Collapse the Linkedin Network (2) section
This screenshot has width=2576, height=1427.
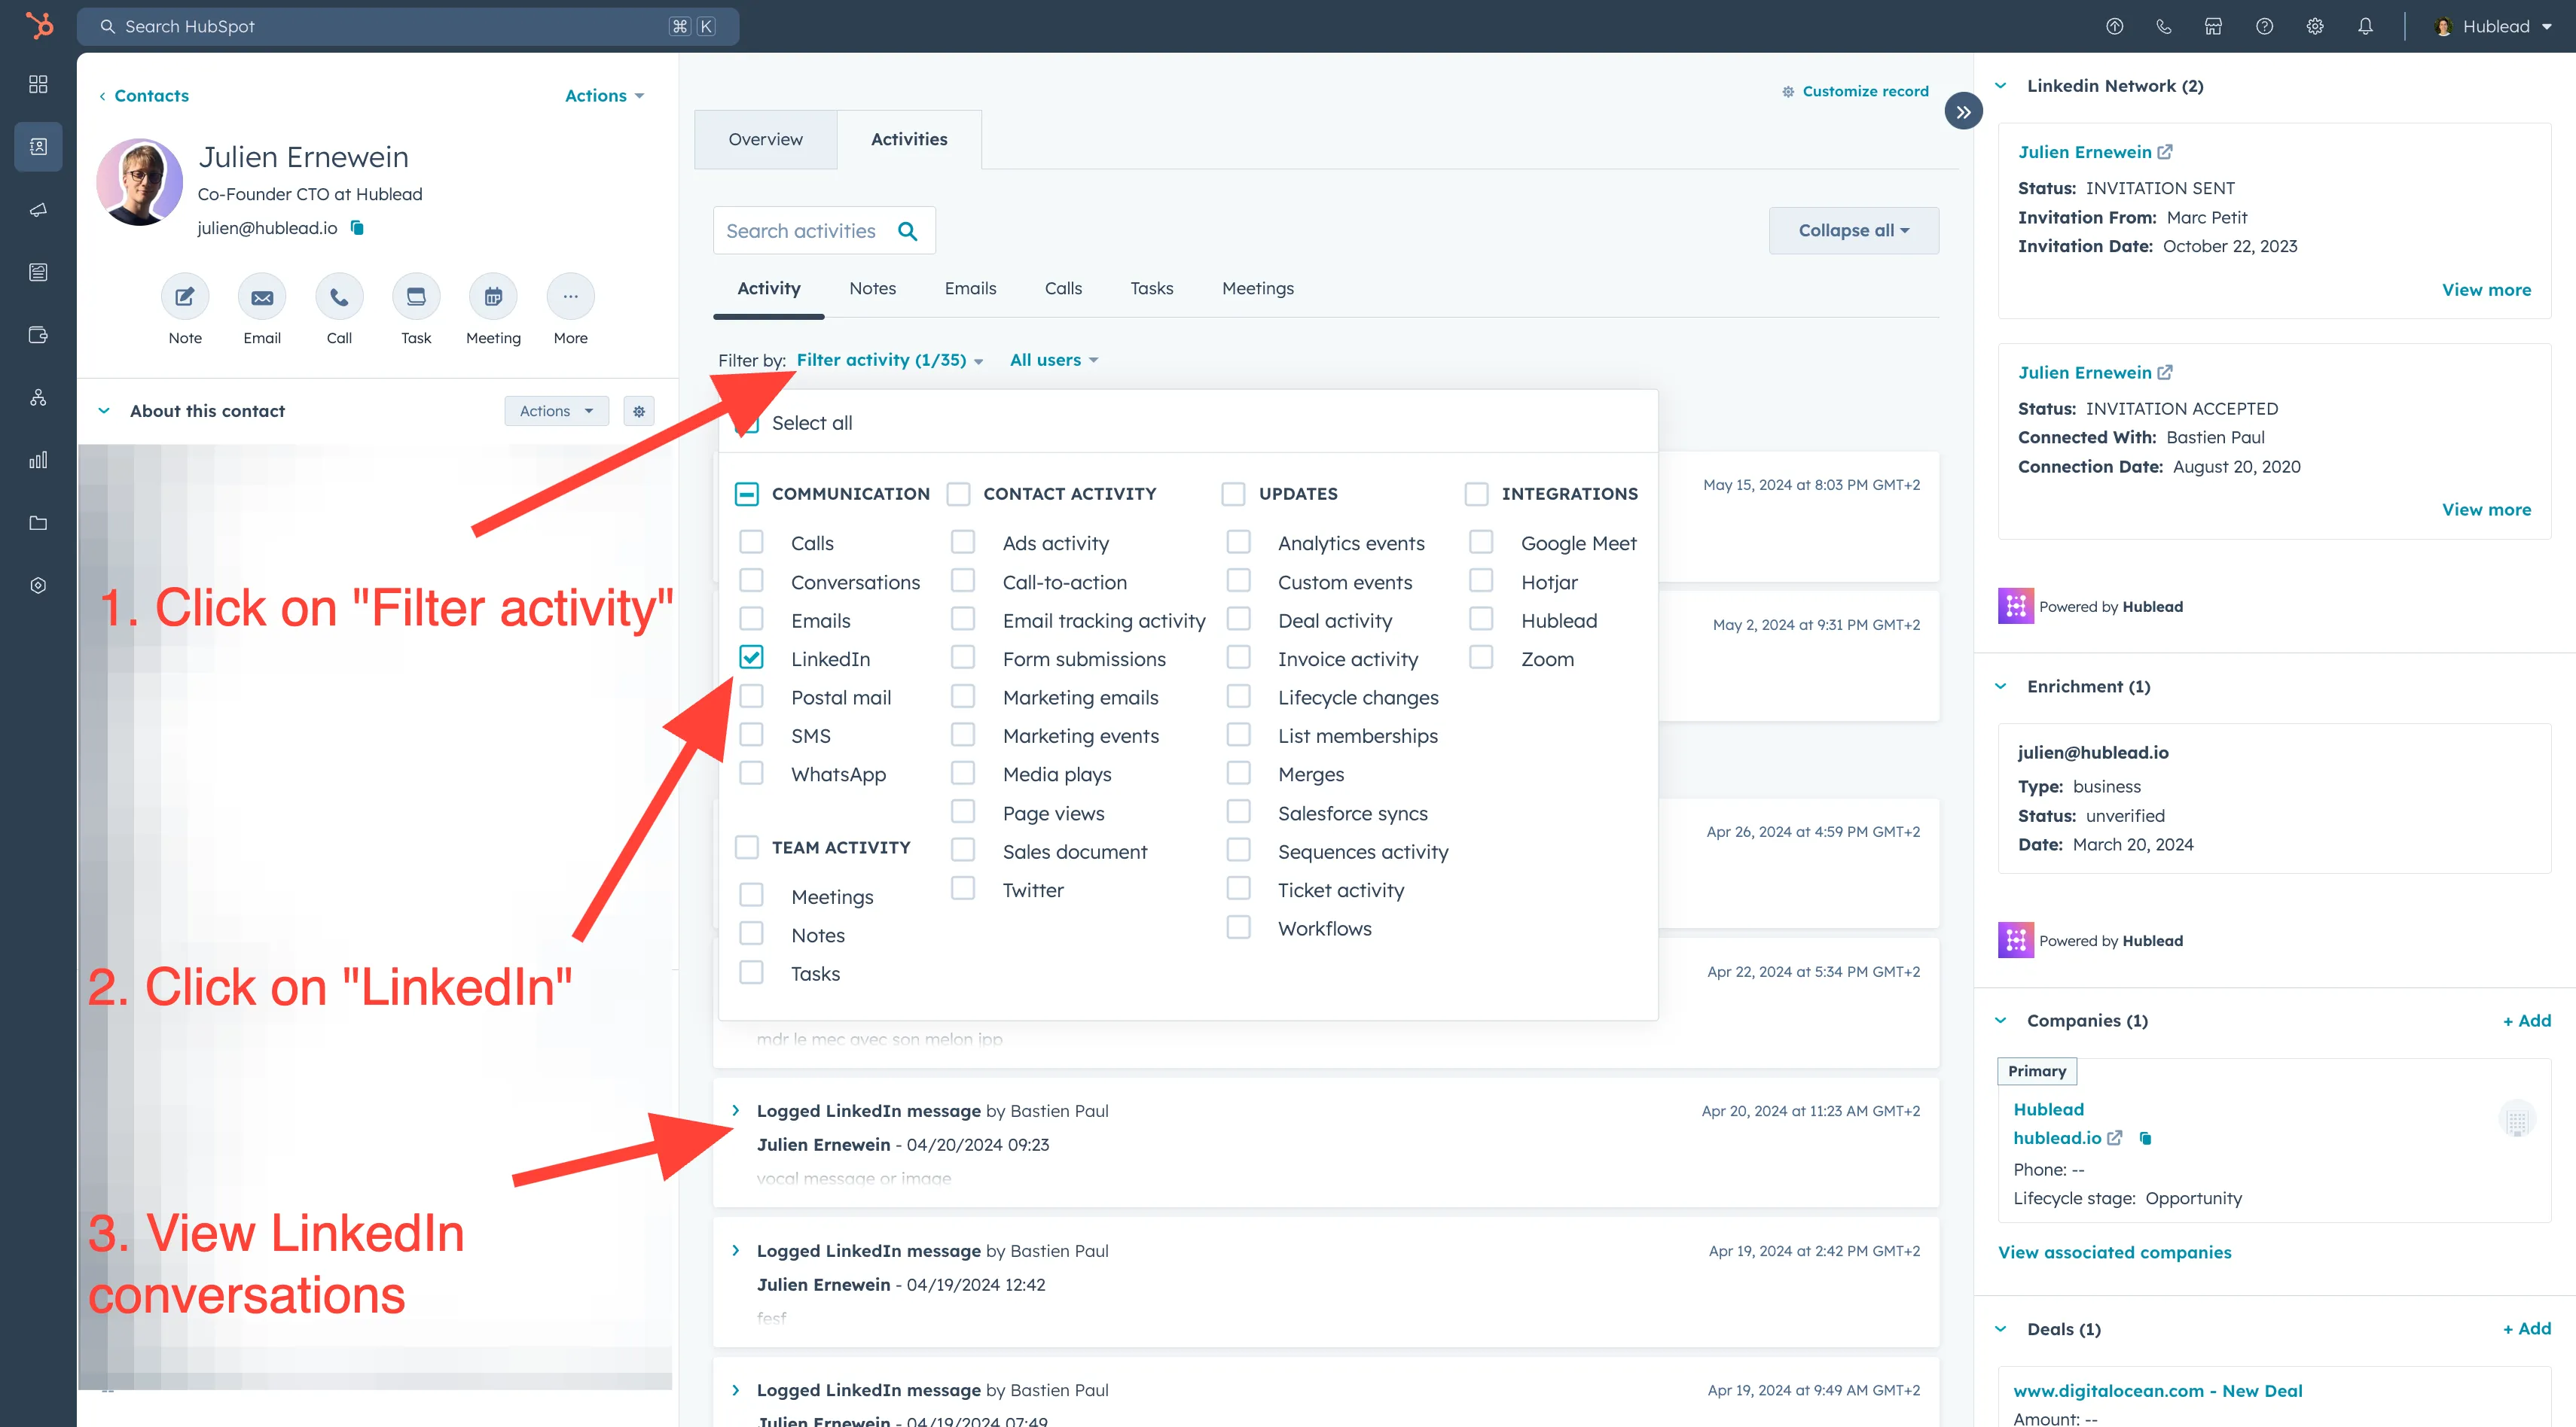pos(2001,86)
